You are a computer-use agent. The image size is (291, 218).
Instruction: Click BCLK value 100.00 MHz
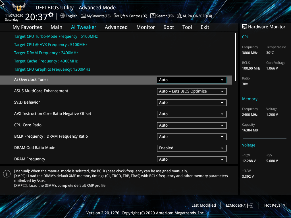tap(251, 68)
